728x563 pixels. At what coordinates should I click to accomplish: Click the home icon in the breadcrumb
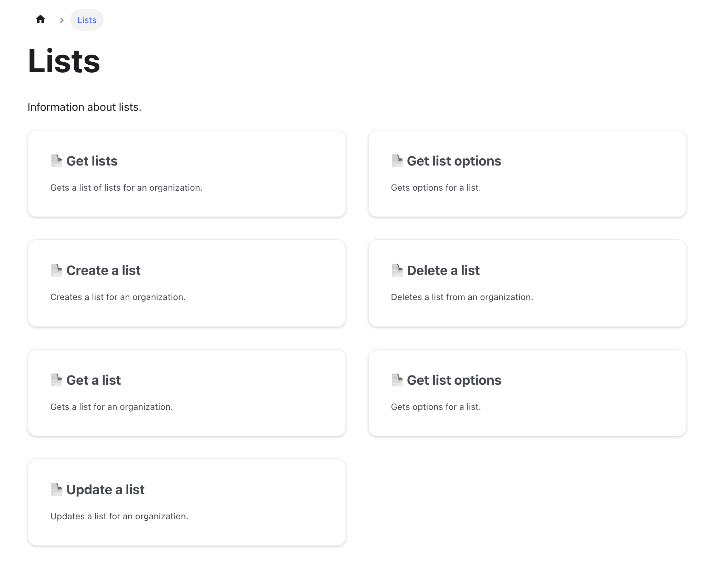click(40, 20)
